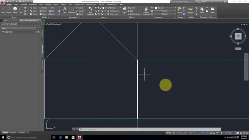Open the Manage ribbon tab
The height and width of the screenshot is (140, 249).
coord(48,5)
